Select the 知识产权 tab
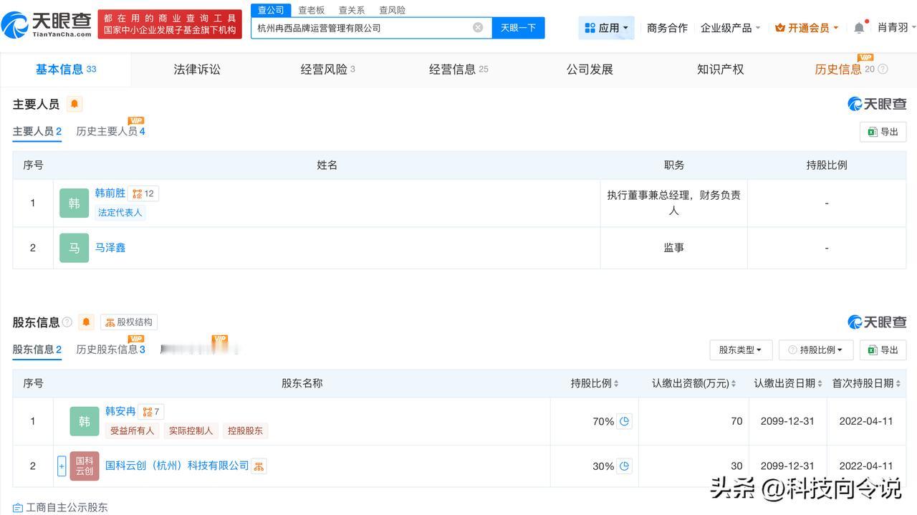This screenshot has height=515, width=917. tap(720, 69)
